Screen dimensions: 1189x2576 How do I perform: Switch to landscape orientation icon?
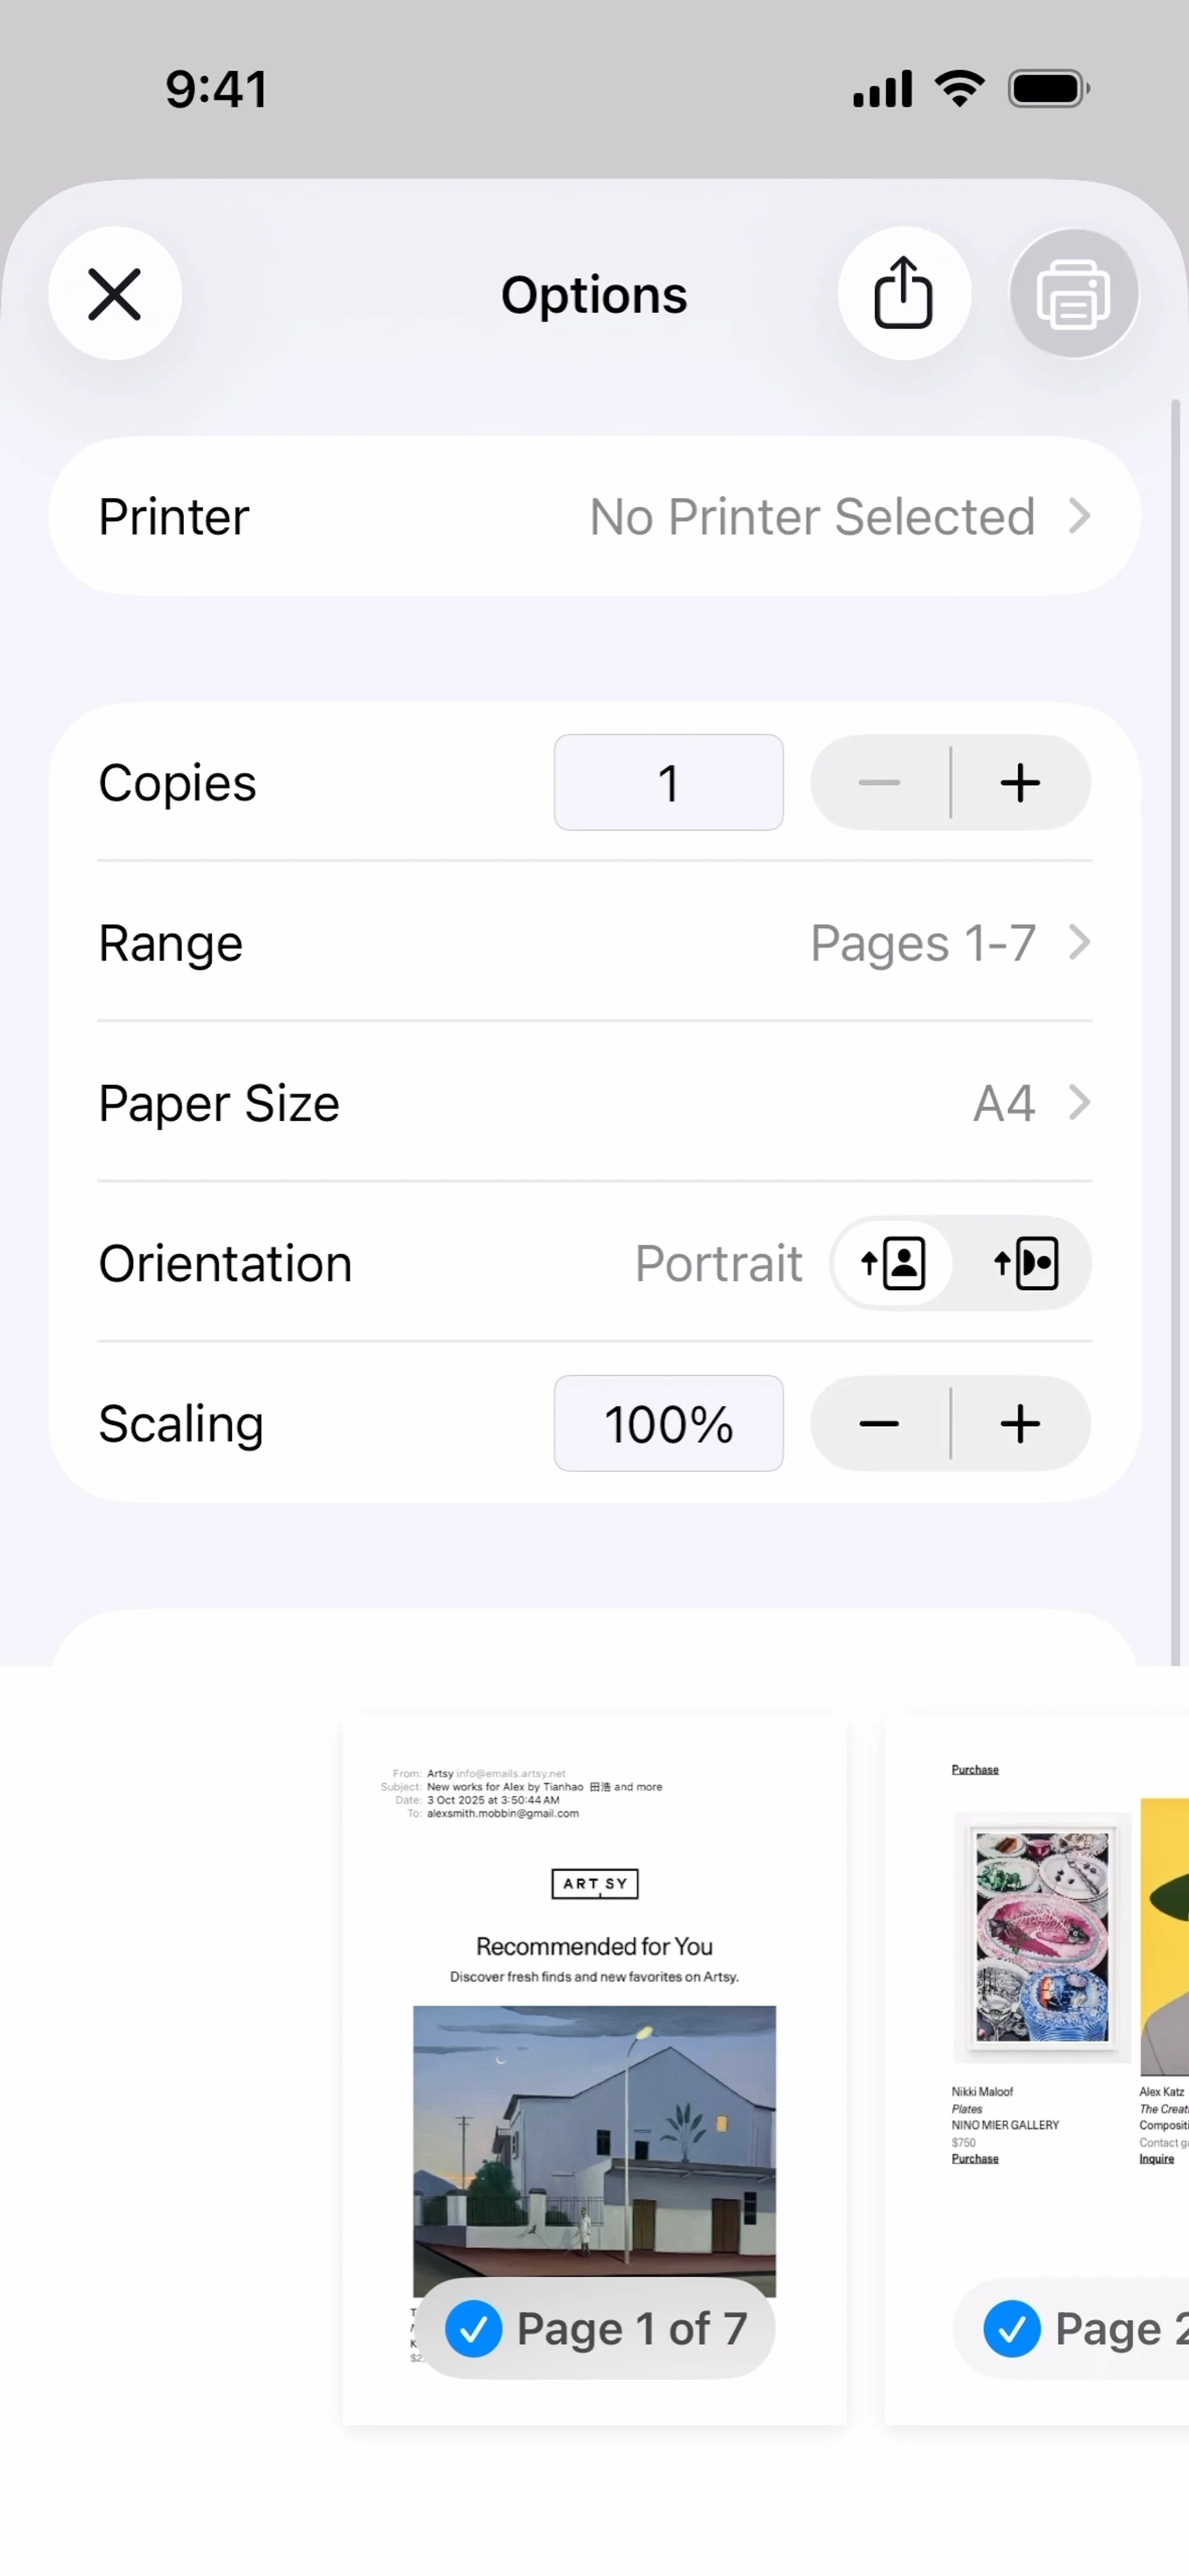click(1026, 1264)
